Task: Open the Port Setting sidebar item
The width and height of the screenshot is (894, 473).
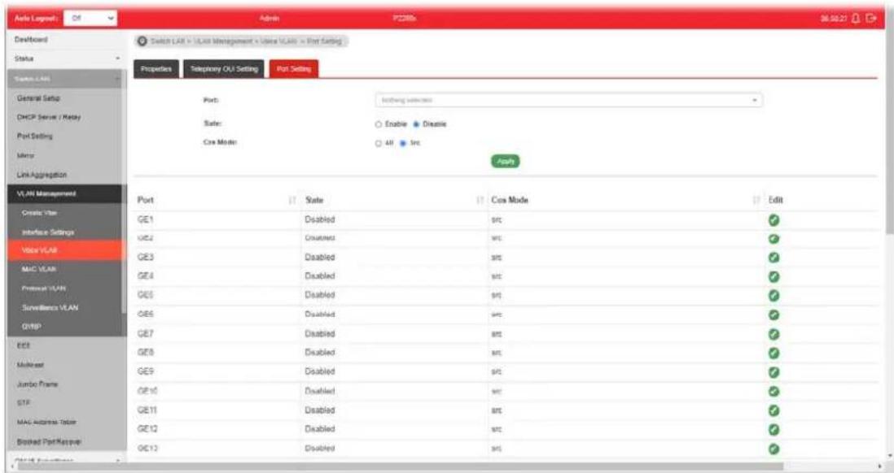Action: click(x=35, y=137)
